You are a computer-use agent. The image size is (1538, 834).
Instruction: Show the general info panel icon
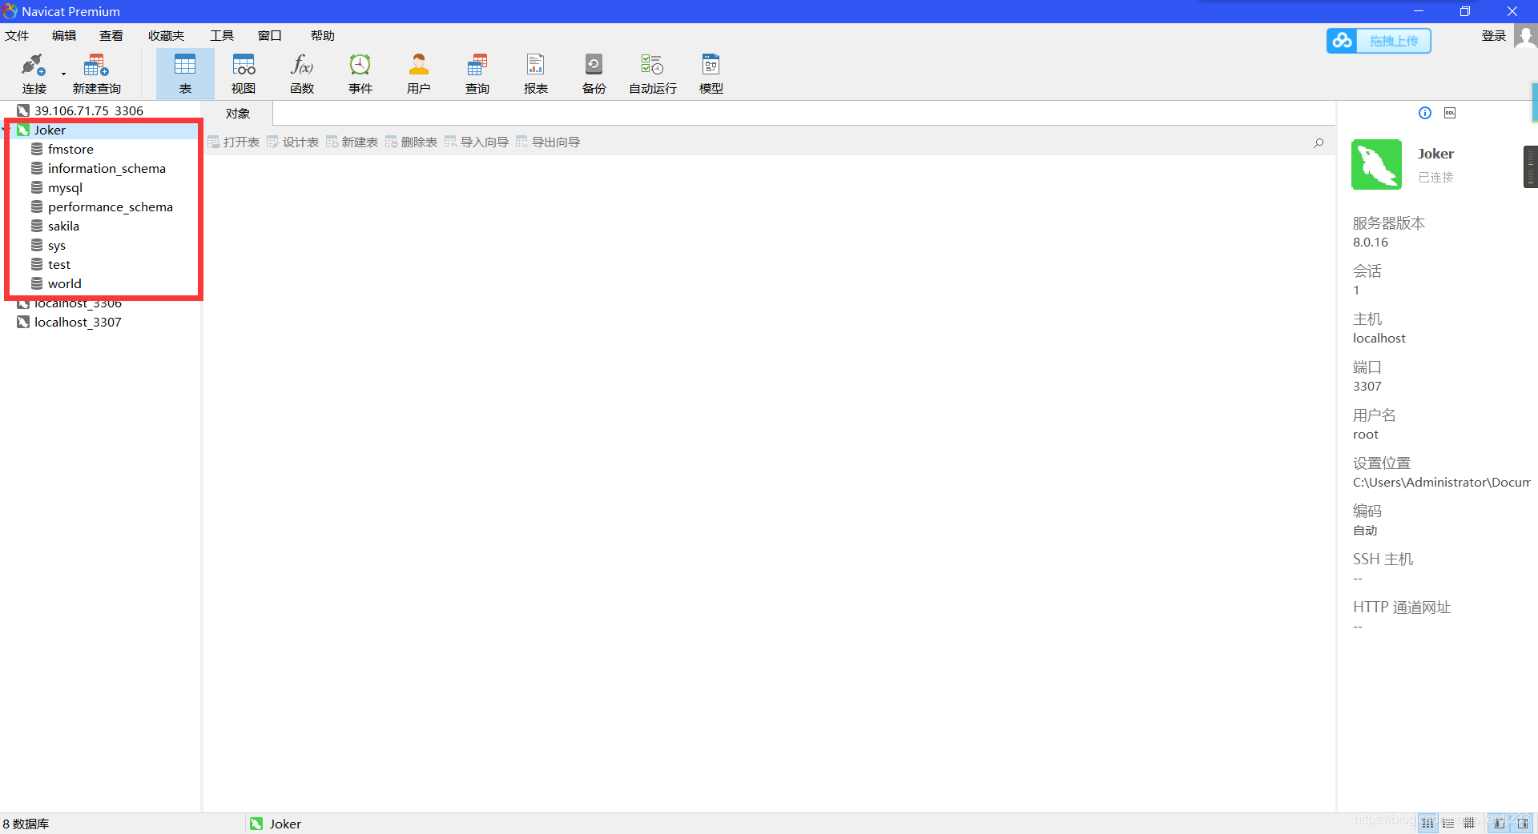(x=1425, y=113)
